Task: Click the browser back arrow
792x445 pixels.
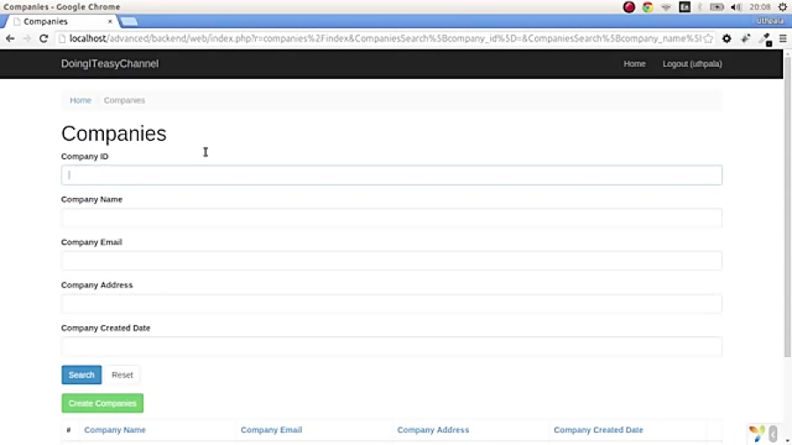Action: 10,39
